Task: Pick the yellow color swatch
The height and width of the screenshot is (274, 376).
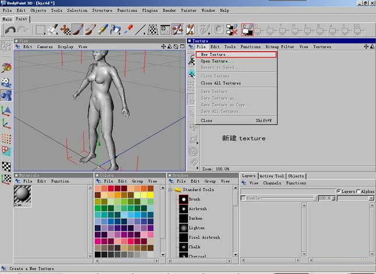Action: tap(151, 195)
